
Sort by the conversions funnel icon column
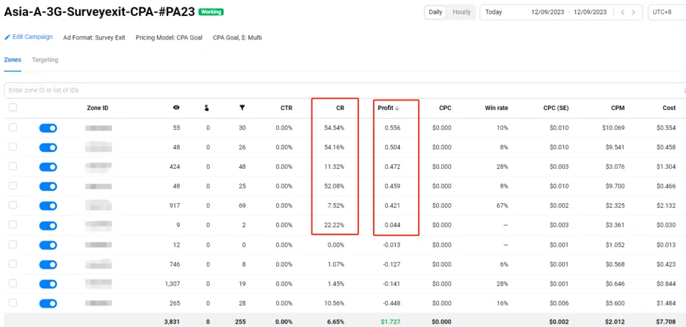pyautogui.click(x=241, y=108)
